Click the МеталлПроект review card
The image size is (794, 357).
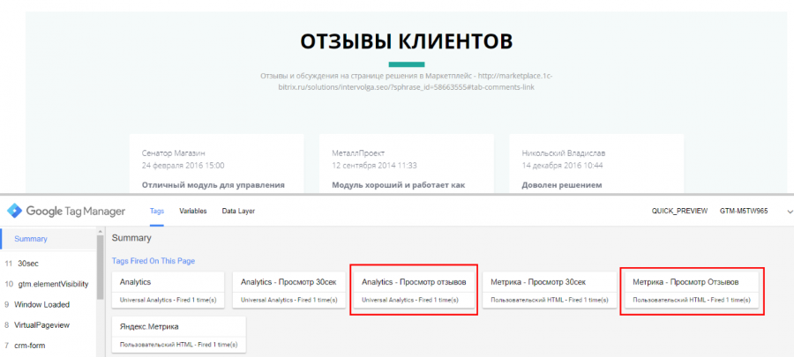[x=407, y=163]
